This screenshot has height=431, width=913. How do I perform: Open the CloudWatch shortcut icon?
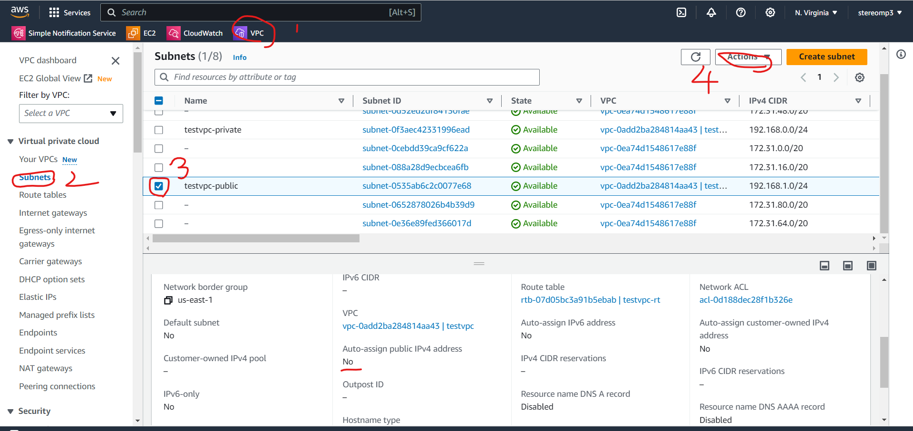coord(174,33)
